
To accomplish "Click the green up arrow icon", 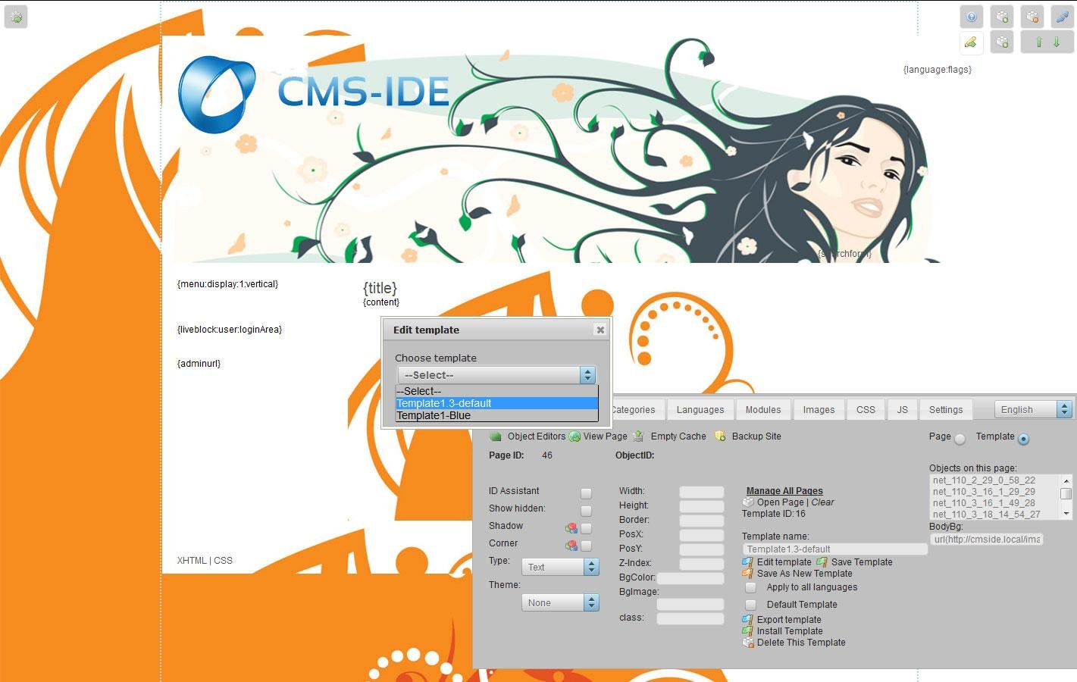I will click(x=1039, y=42).
